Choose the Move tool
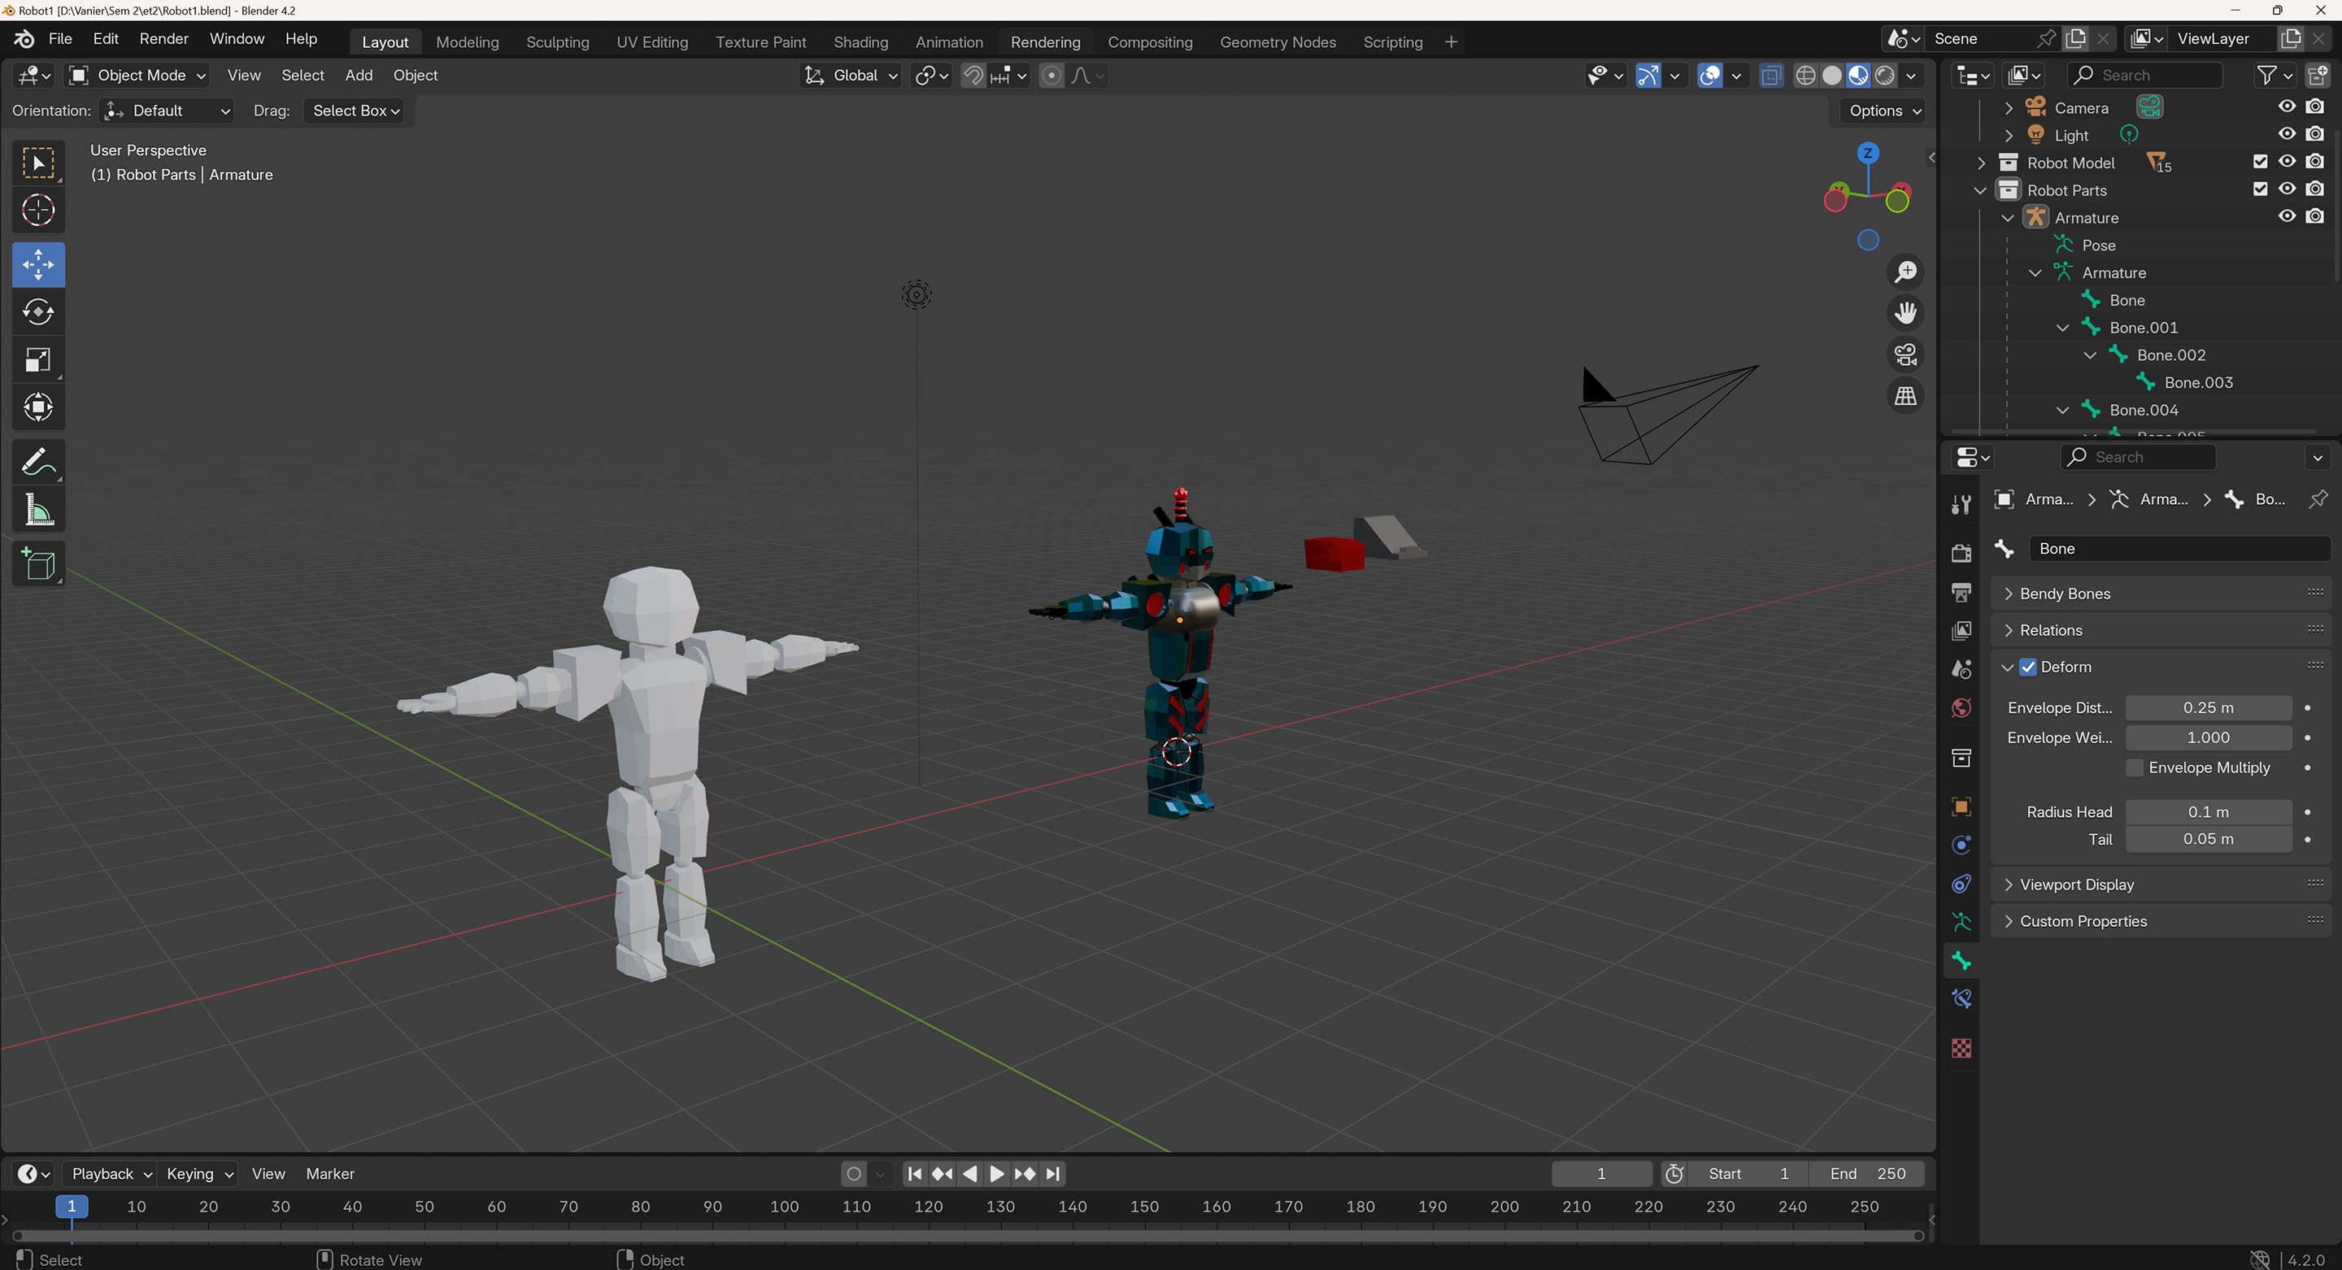 pyautogui.click(x=38, y=264)
